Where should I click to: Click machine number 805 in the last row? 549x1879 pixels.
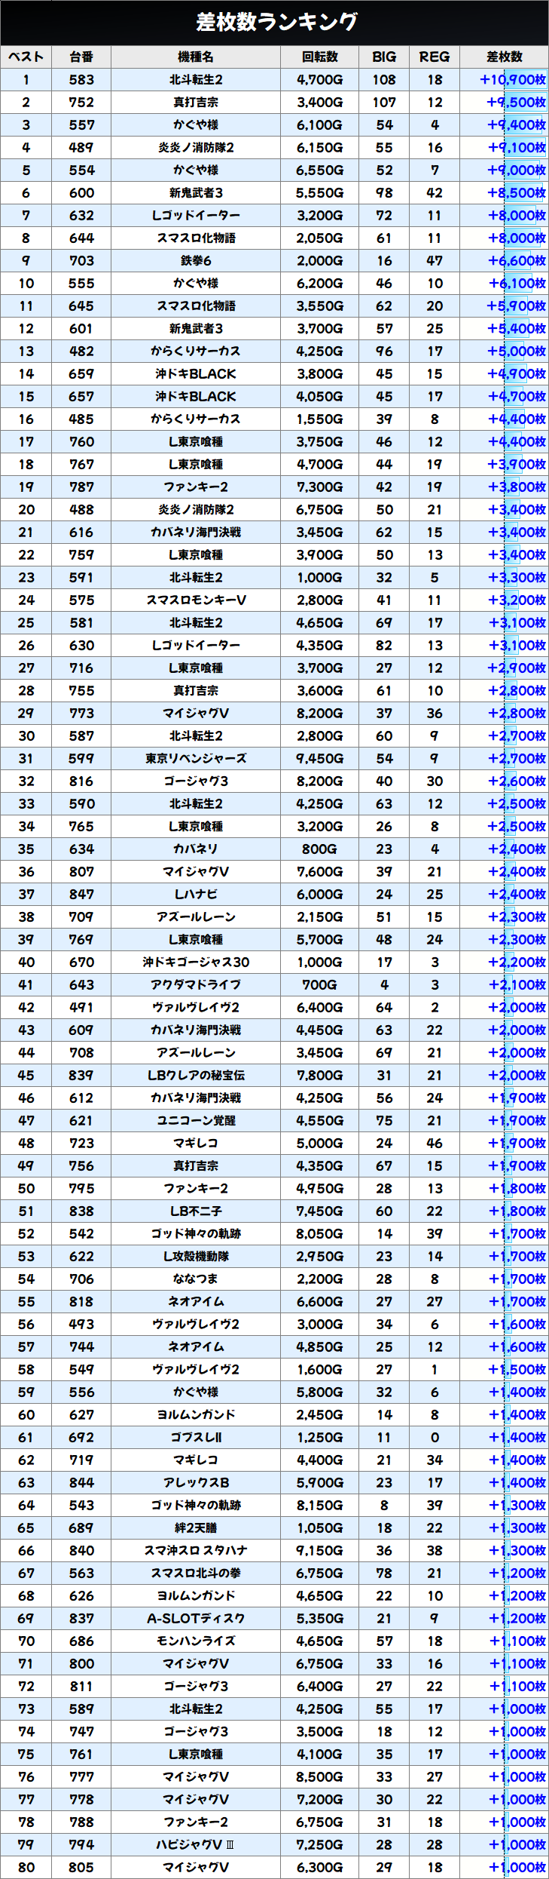coord(81,1867)
